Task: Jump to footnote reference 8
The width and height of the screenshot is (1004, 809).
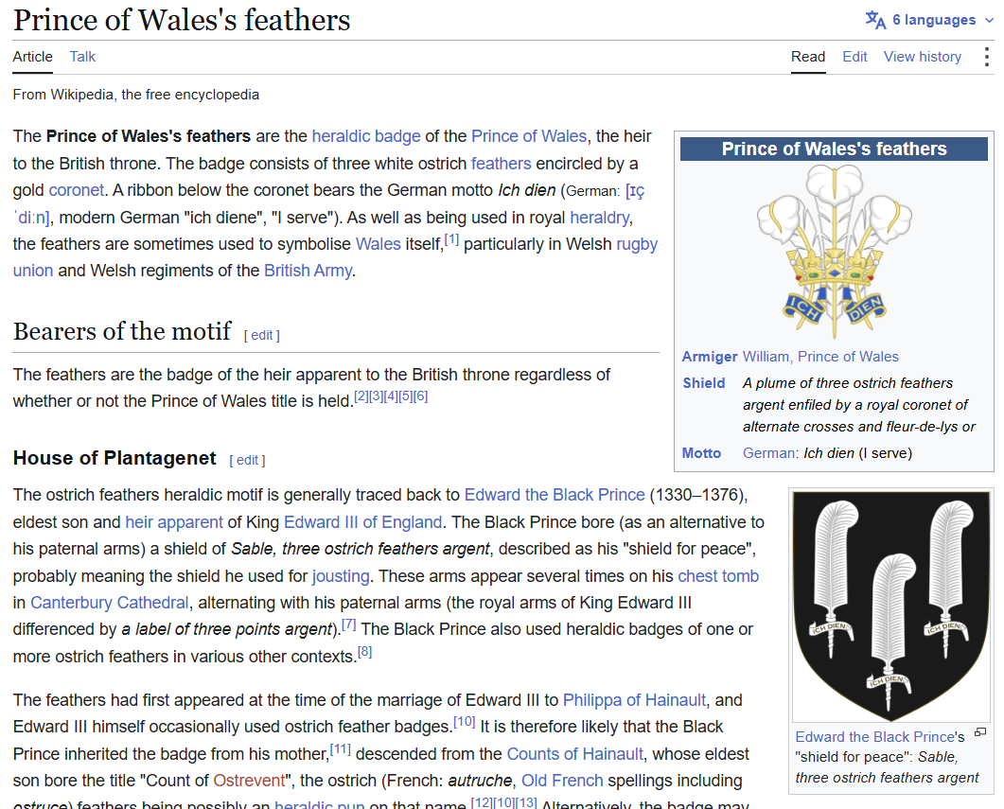Action: pos(364,652)
